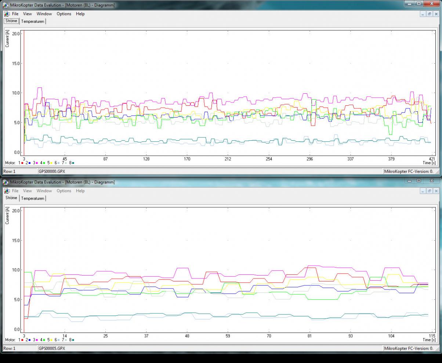This screenshot has height=363, width=442.
Task: Select the Ströme tab in lower window
Action: point(11,198)
